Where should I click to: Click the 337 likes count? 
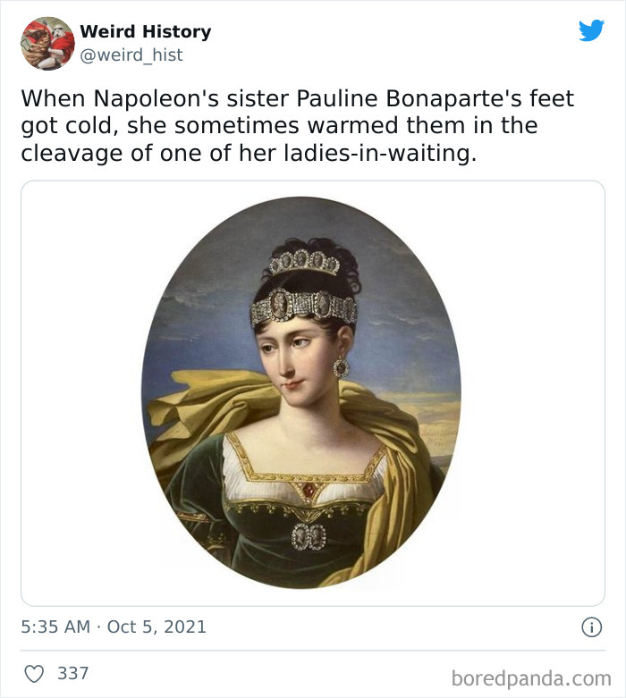point(73,673)
